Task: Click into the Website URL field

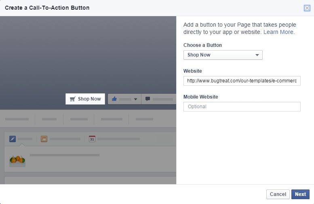Action: point(242,81)
